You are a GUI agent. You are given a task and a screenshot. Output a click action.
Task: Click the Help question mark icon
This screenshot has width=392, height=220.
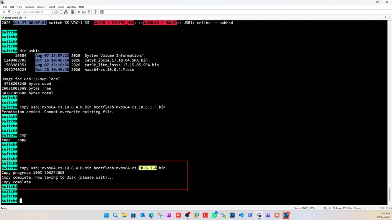coord(95,12)
